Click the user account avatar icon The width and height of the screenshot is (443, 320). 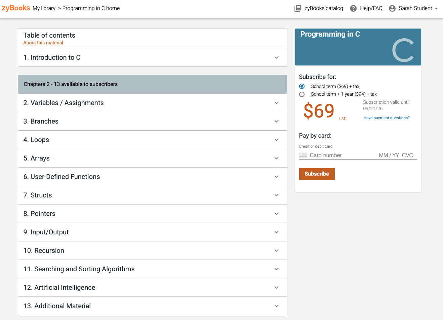(392, 8)
